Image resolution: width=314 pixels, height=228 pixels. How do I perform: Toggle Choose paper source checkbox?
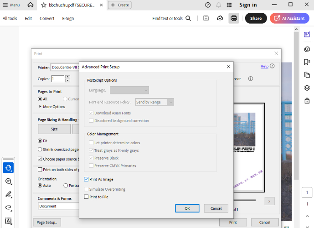pyautogui.click(x=40, y=159)
